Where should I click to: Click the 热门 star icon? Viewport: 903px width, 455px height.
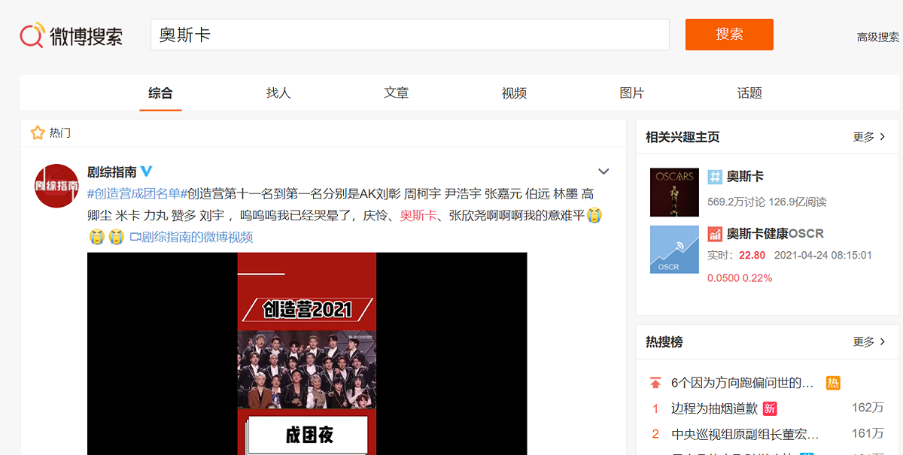[x=38, y=133]
